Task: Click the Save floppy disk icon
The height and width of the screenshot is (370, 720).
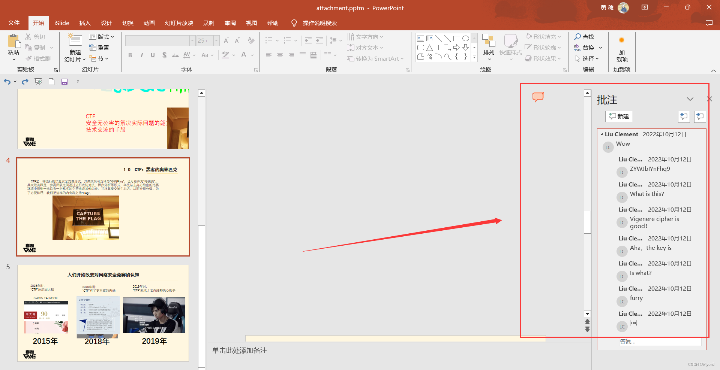Action: [x=64, y=81]
